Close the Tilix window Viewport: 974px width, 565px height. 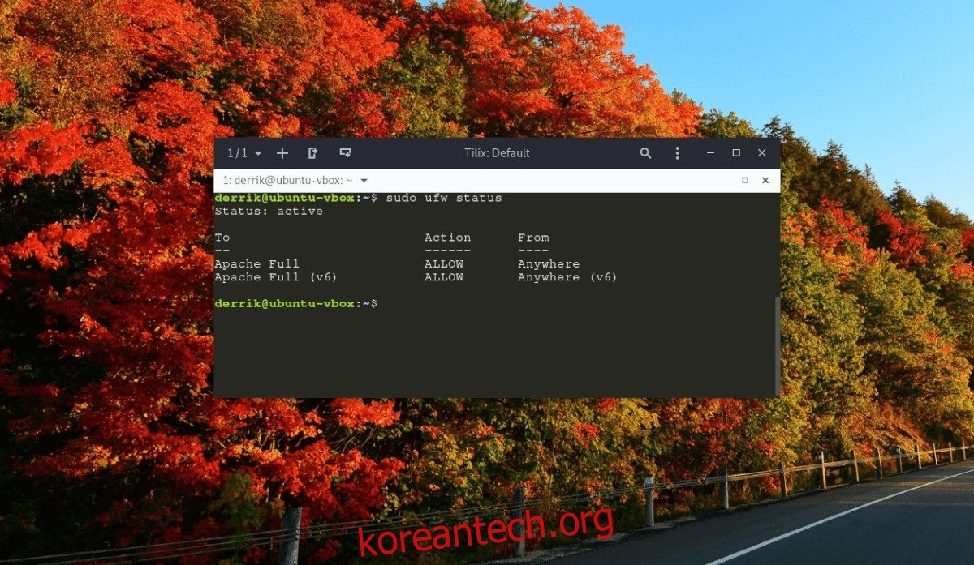[x=762, y=153]
